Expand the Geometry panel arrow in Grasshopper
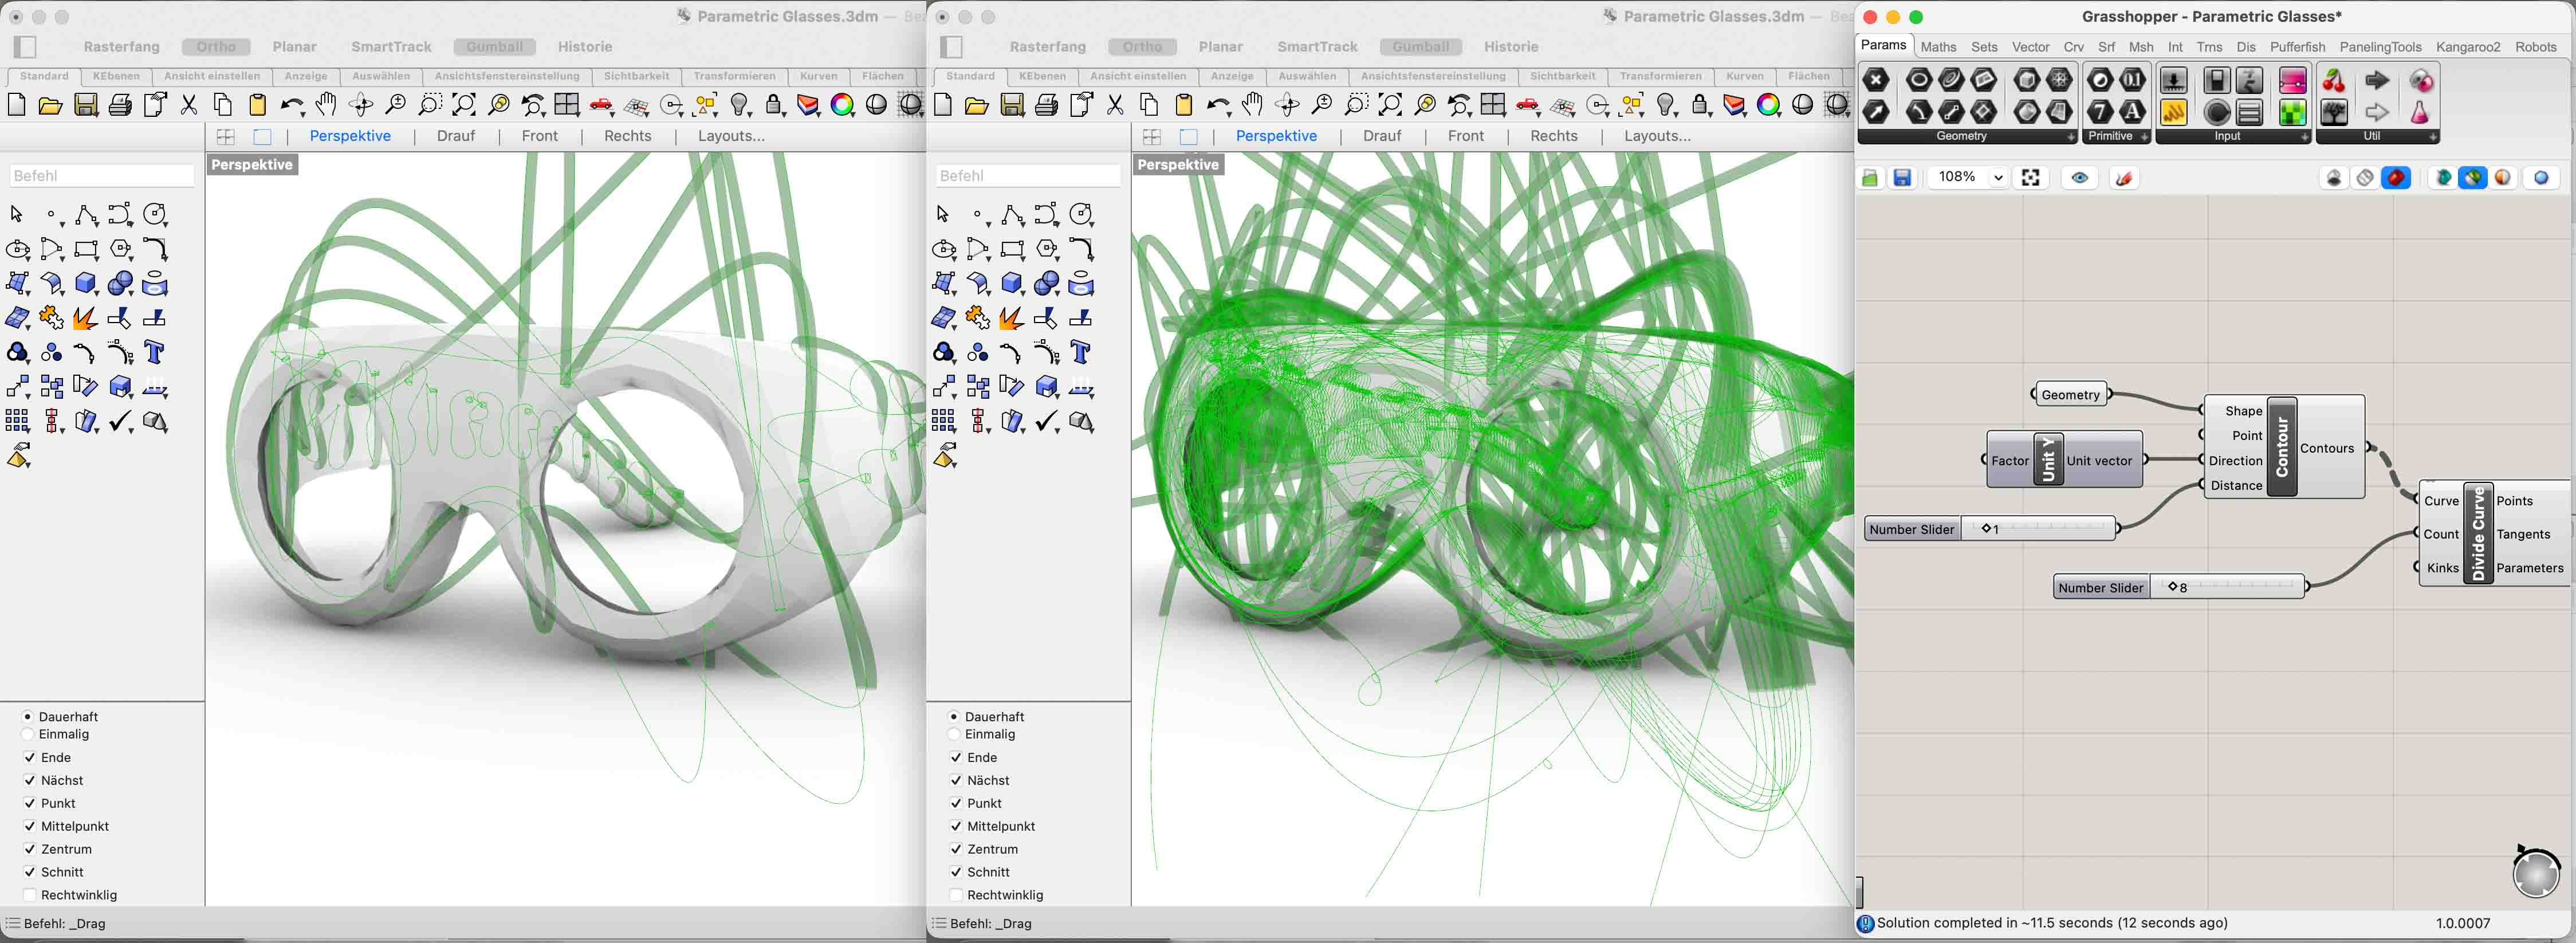The width and height of the screenshot is (2576, 943). [2070, 137]
